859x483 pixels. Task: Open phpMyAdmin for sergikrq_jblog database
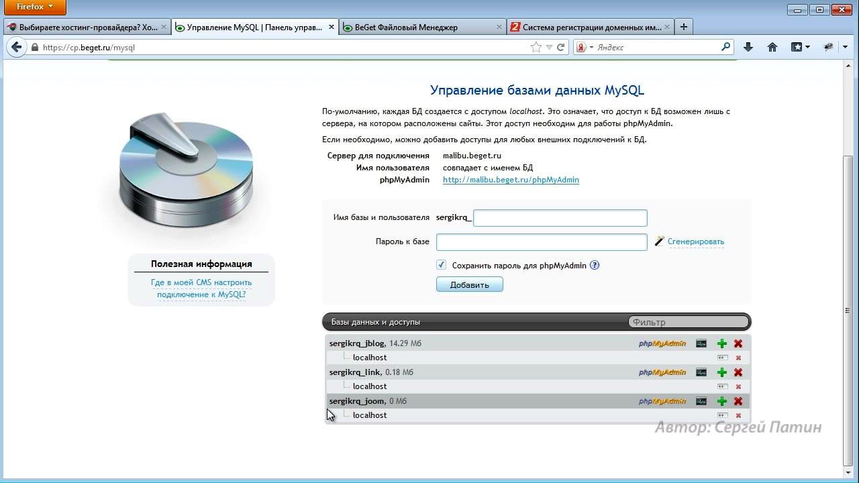click(x=662, y=343)
